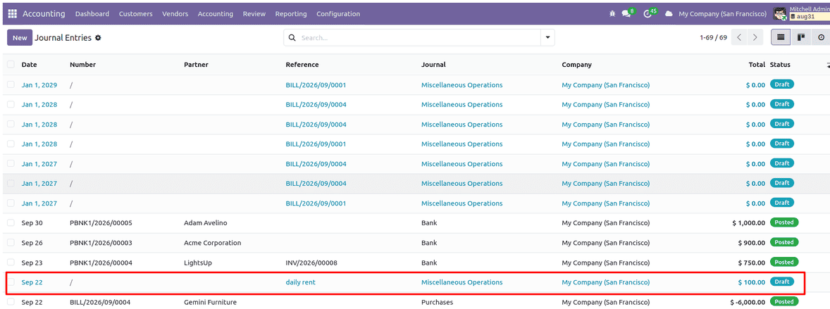The width and height of the screenshot is (830, 309).
Task: Tick checkbox for Sep 30 Adam Avelino row
Action: pyautogui.click(x=11, y=222)
